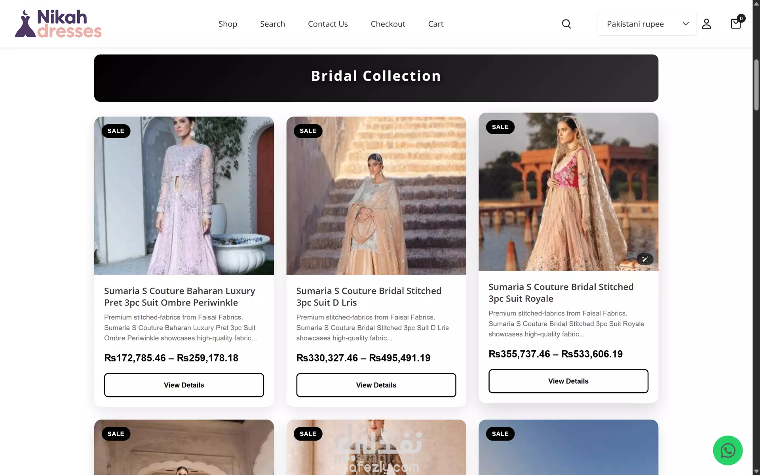The width and height of the screenshot is (760, 475).
Task: Click price Rs330,327.46 – Rs495,491.19
Action: click(363, 358)
